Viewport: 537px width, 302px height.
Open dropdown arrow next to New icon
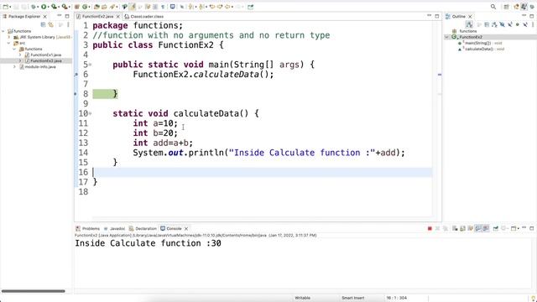[11, 8]
